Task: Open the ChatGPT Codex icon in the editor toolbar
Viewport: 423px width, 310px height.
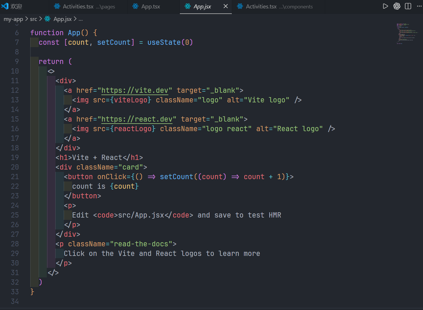Action: tap(397, 6)
